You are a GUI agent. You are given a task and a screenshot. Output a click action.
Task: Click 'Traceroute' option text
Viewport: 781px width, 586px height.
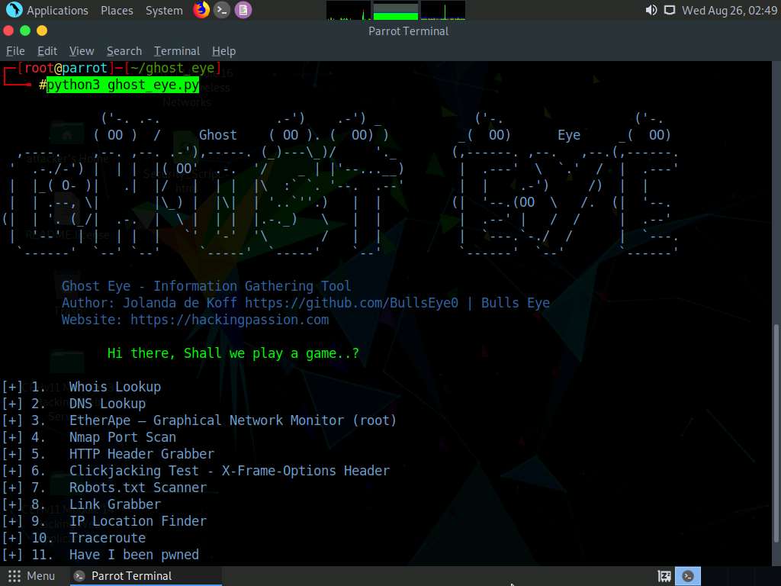click(x=108, y=538)
